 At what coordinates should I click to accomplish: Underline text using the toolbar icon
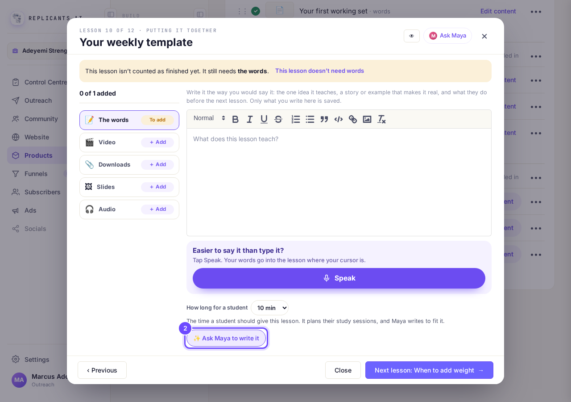click(x=264, y=119)
